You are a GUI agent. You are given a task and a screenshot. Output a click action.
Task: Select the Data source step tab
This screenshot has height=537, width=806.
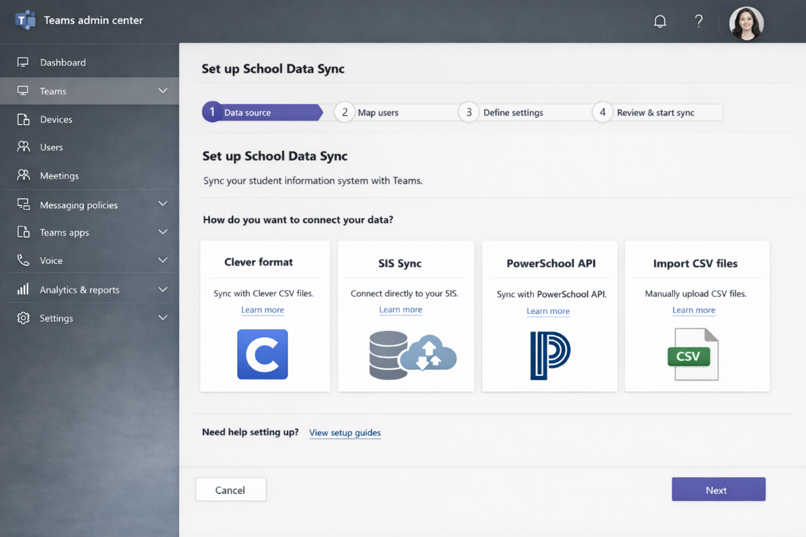[263, 112]
